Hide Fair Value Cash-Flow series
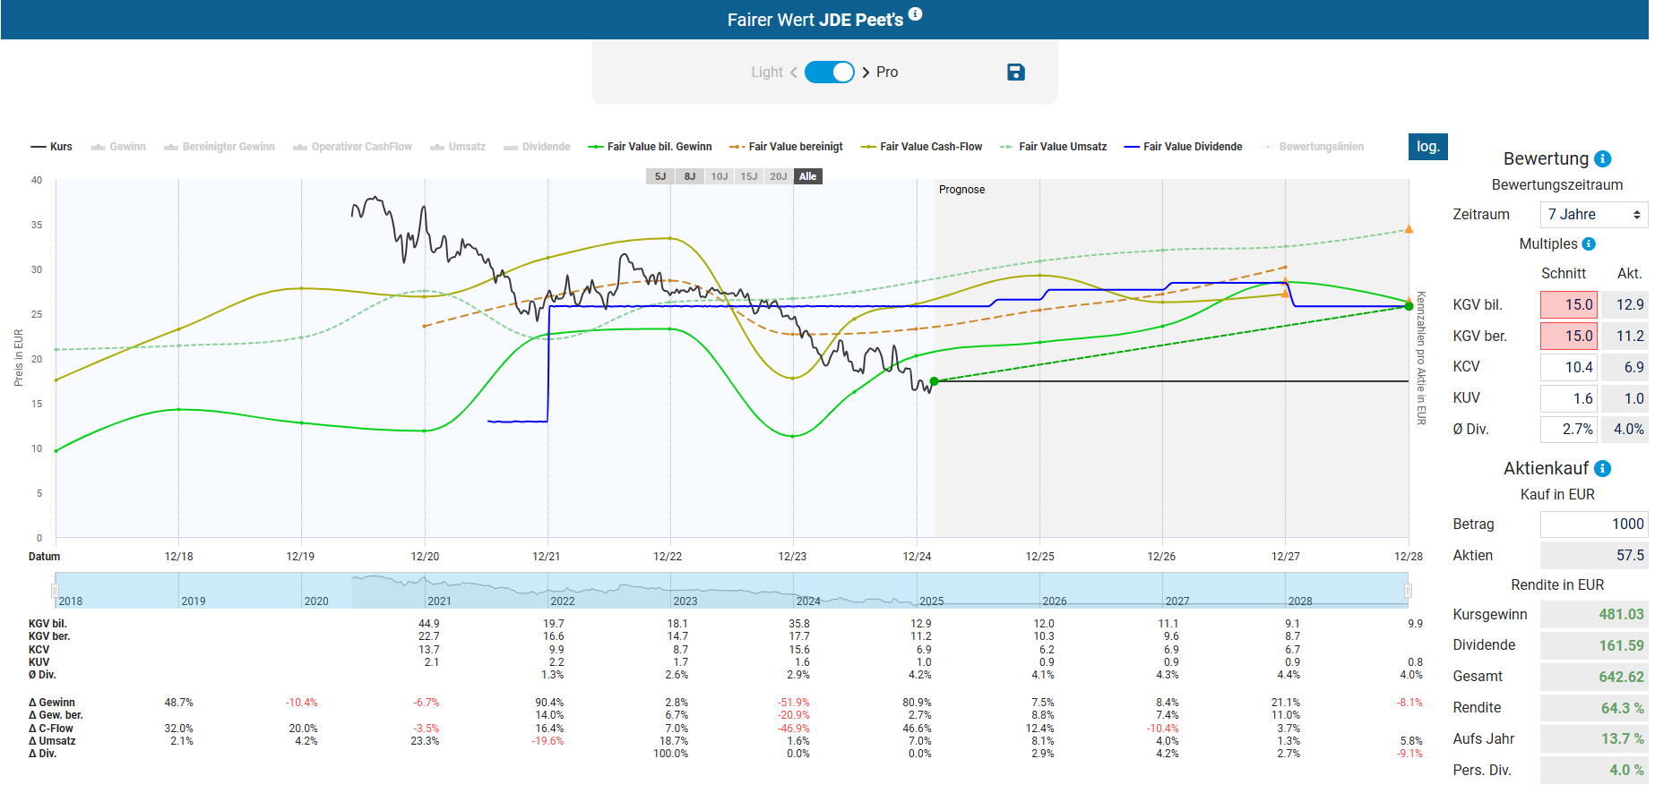Image resolution: width=1655 pixels, height=793 pixels. coord(922,147)
